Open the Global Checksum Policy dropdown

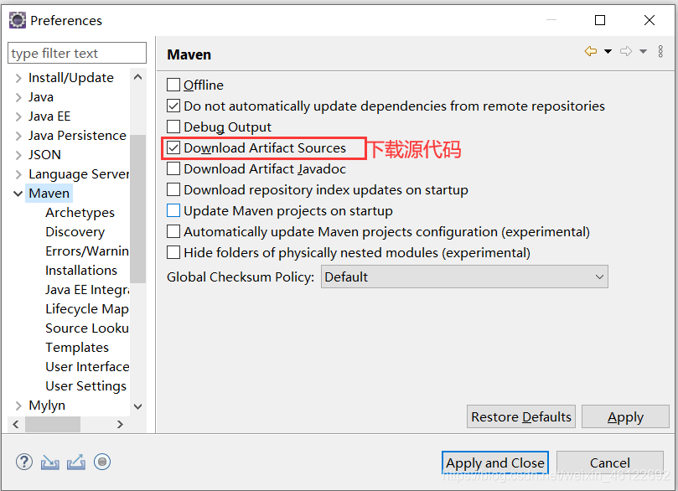464,277
